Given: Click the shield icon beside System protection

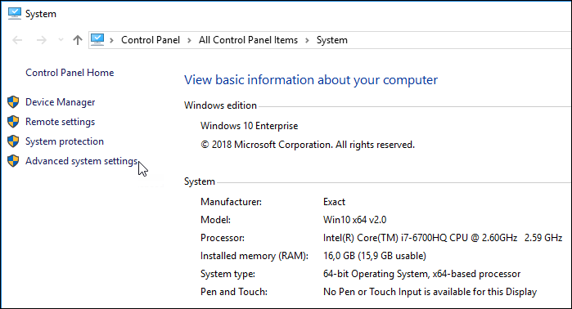Looking at the screenshot, I should point(13,141).
